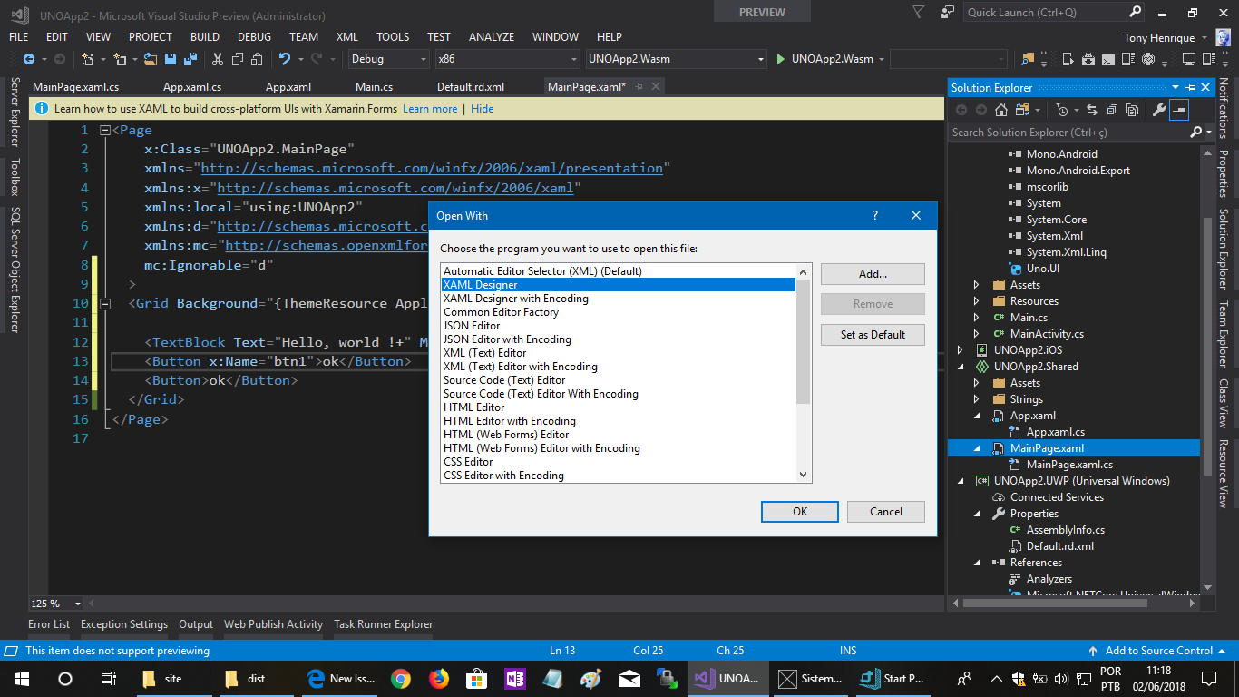Image resolution: width=1239 pixels, height=697 pixels.
Task: Choose JSON Editor from the editor list
Action: [x=471, y=325]
